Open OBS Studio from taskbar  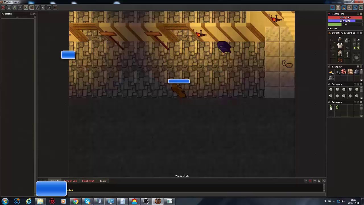click(146, 202)
